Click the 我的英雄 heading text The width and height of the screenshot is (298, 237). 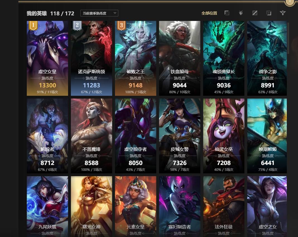(37, 13)
